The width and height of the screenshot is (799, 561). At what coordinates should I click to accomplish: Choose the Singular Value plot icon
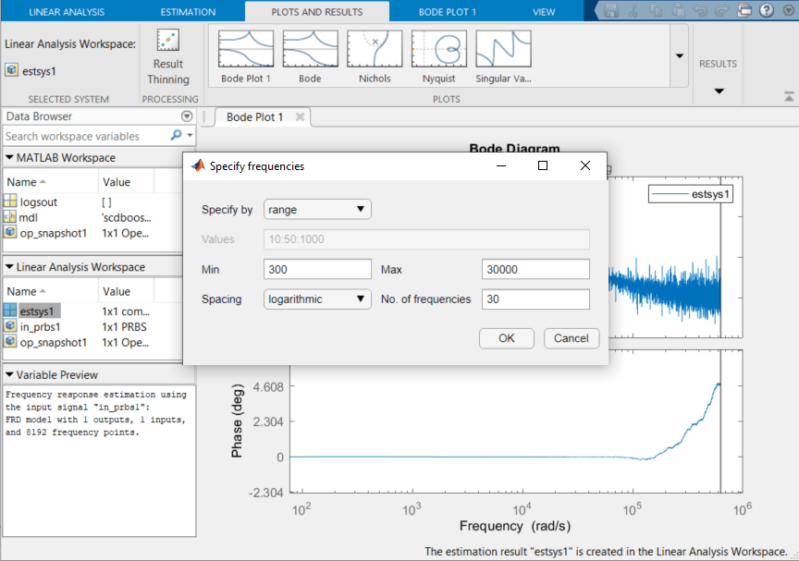click(x=503, y=50)
